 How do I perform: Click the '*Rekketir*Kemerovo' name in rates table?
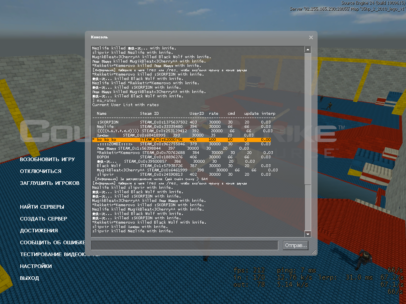[118, 153]
